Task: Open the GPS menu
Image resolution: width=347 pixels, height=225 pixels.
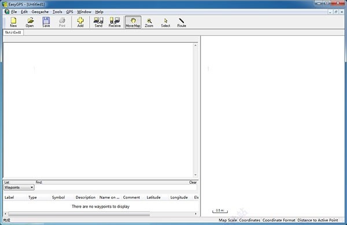Action: [70, 12]
